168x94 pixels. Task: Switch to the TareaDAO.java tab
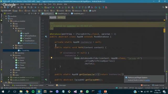click(x=62, y=14)
